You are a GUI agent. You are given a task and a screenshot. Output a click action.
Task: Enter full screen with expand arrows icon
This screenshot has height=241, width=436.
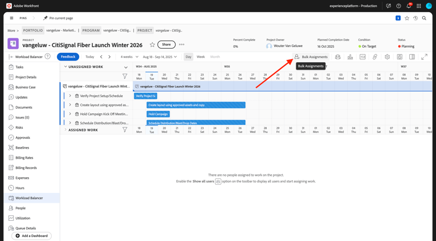click(424, 57)
